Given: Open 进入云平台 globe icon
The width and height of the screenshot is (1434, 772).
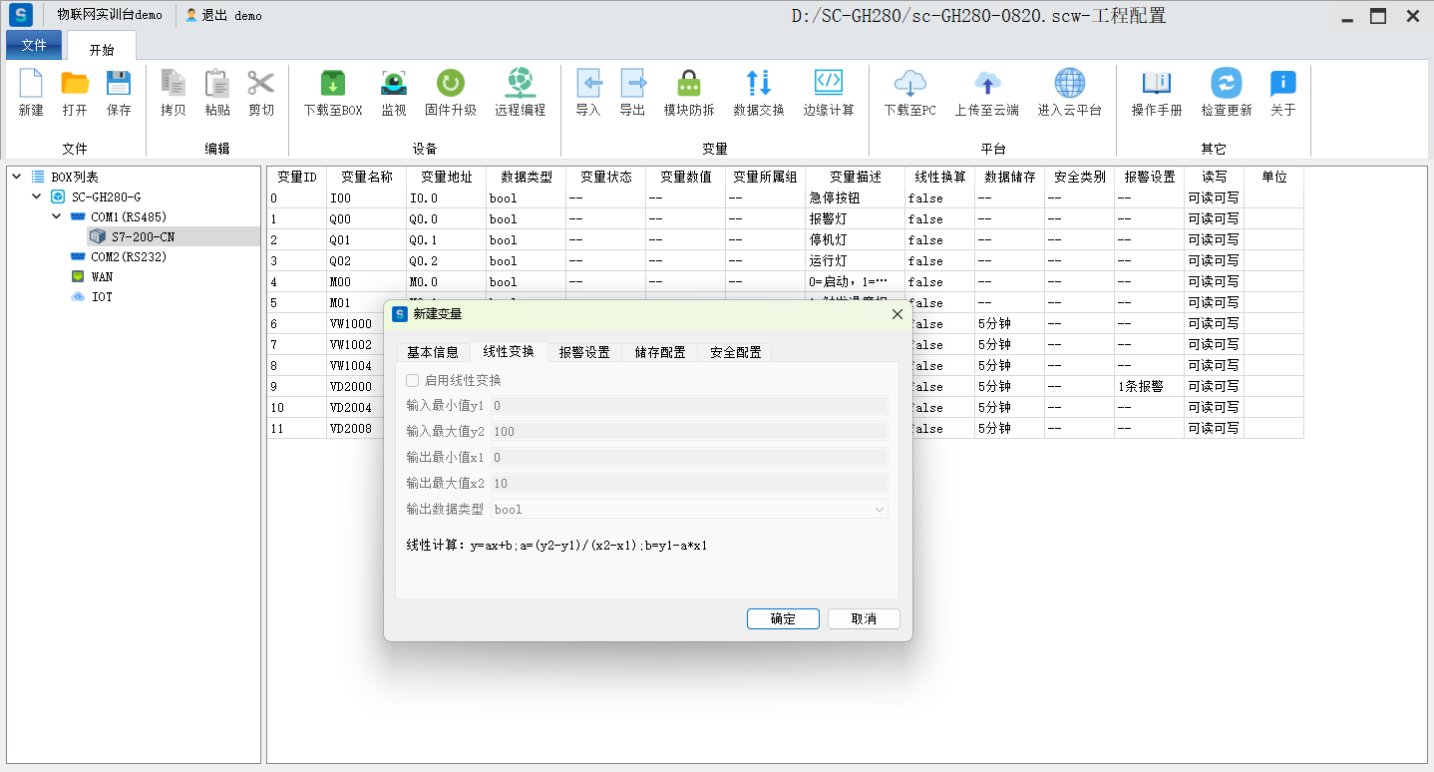Looking at the screenshot, I should (x=1069, y=84).
